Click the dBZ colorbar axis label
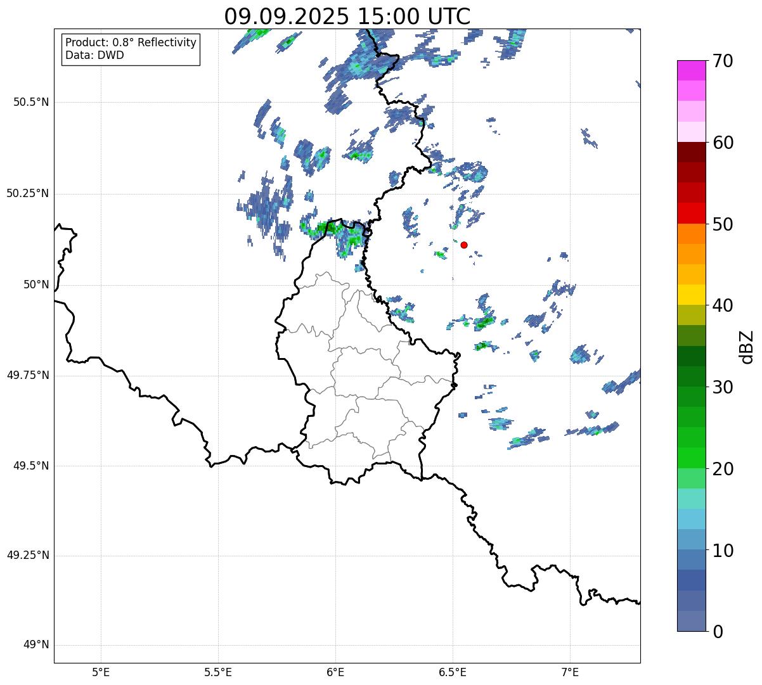 [x=747, y=346]
